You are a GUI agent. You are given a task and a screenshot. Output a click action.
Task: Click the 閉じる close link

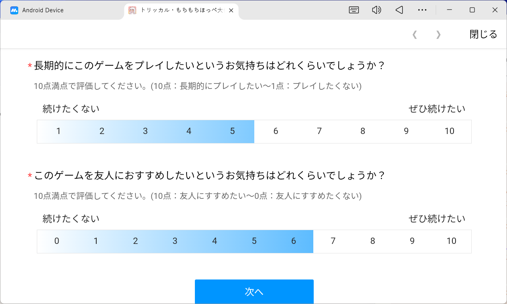[x=483, y=34]
